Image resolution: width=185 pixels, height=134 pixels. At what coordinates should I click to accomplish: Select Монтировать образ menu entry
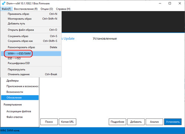pyautogui.click(x=31, y=19)
